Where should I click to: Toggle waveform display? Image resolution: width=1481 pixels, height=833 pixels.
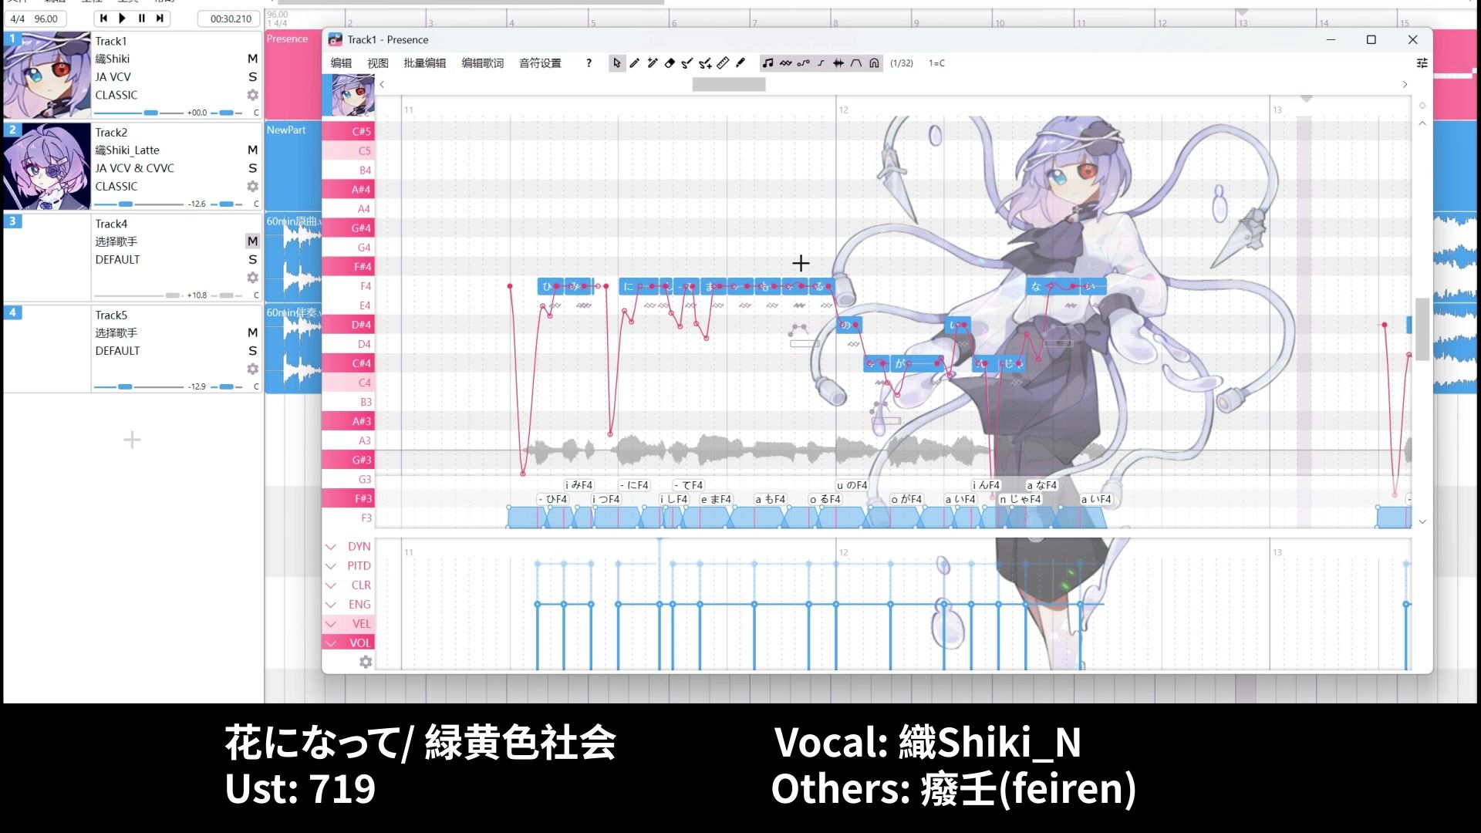[x=838, y=63]
